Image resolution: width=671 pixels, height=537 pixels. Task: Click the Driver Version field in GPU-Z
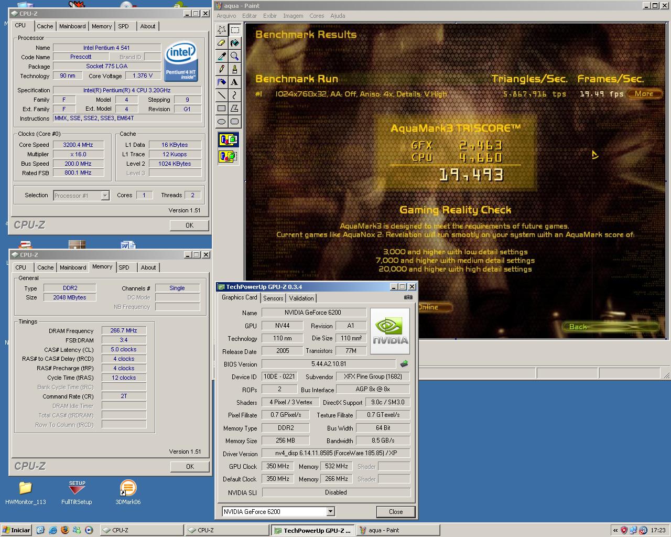tap(336, 454)
